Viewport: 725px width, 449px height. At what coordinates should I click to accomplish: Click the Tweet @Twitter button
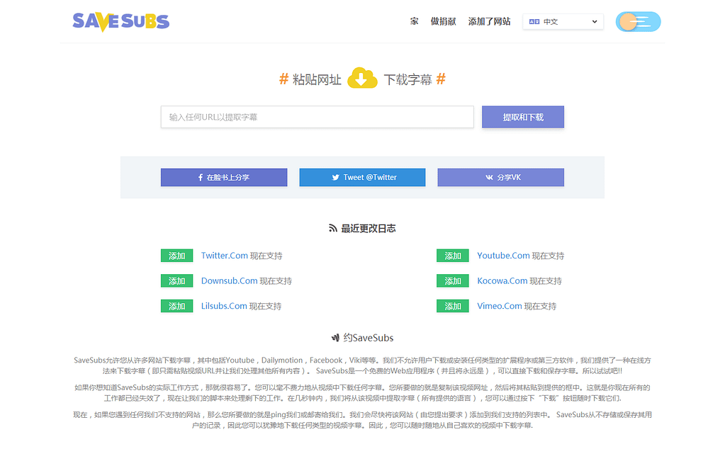363,177
